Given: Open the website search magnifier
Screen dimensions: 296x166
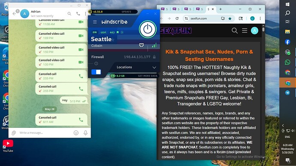Looking at the screenshot, I should click(x=235, y=30).
